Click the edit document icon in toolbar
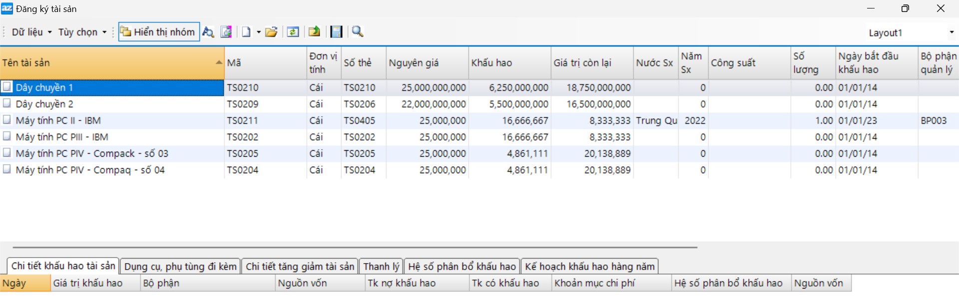This screenshot has height=302, width=959. click(226, 32)
